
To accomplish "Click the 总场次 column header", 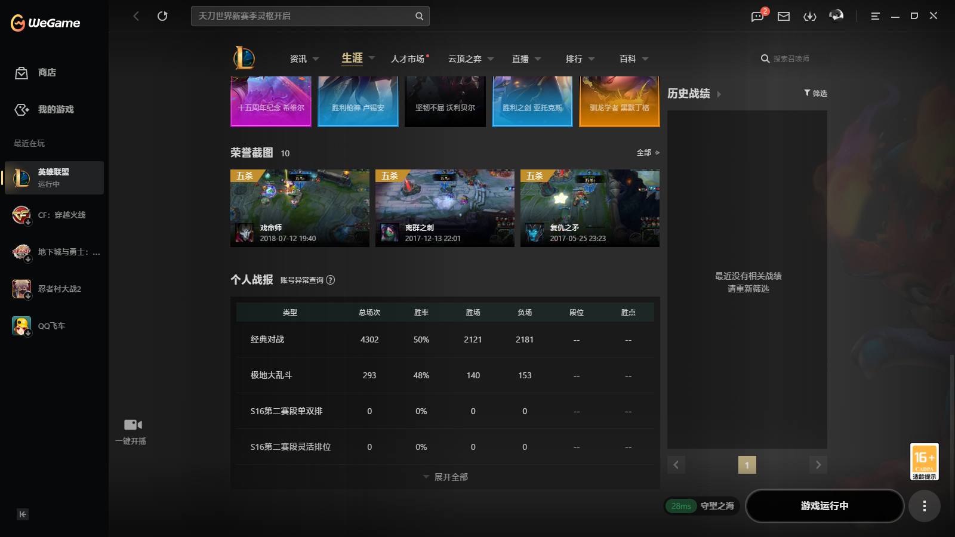I will (369, 313).
